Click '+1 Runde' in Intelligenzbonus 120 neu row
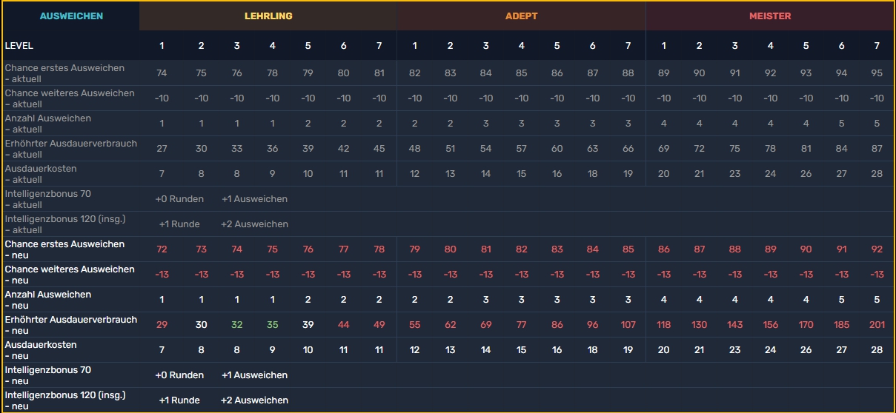896x413 pixels. (x=179, y=400)
